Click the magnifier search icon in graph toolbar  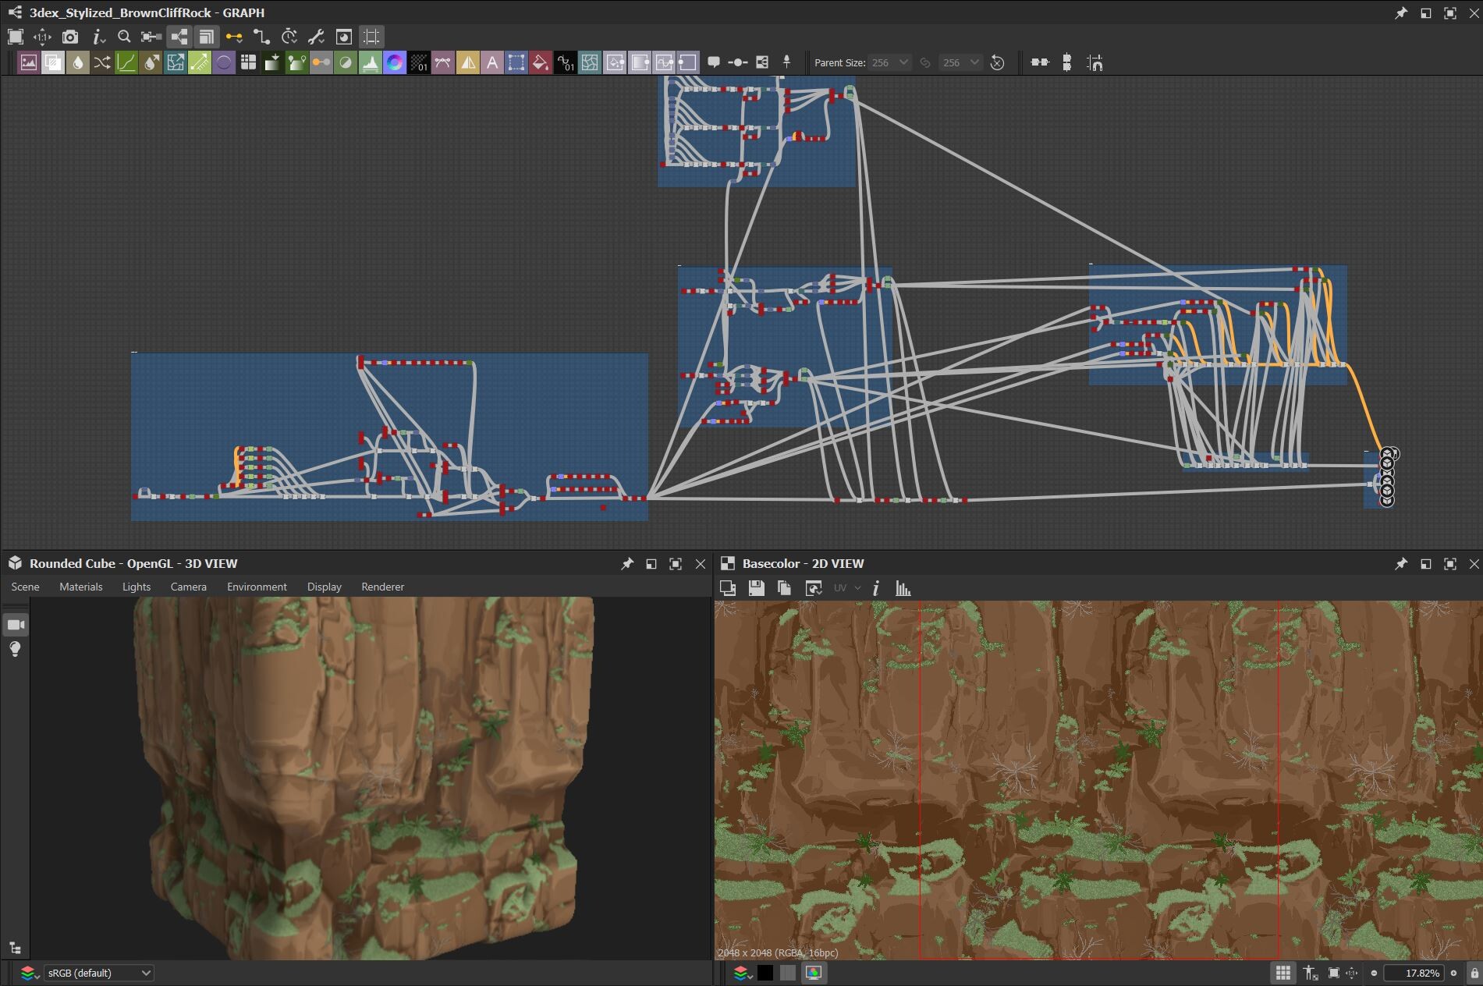coord(123,37)
